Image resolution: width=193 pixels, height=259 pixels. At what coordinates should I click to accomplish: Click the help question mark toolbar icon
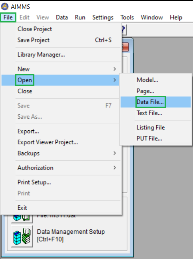click(124, 30)
